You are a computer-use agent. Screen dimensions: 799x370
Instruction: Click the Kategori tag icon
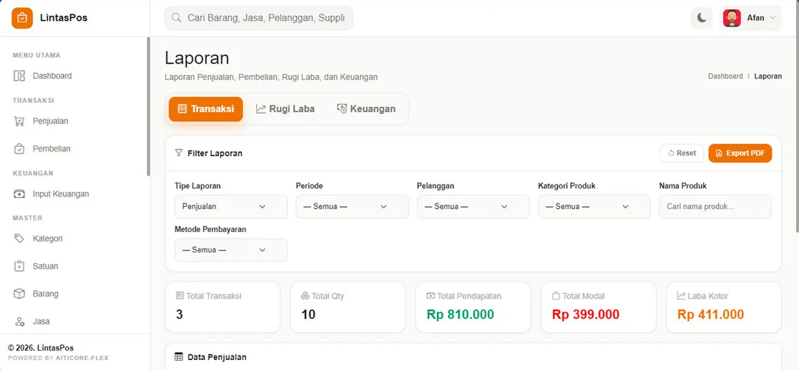tap(19, 238)
